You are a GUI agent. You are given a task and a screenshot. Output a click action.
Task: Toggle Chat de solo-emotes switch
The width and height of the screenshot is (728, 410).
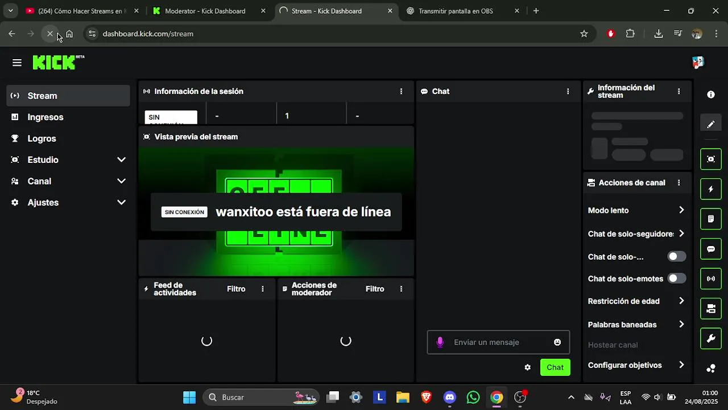[677, 278]
